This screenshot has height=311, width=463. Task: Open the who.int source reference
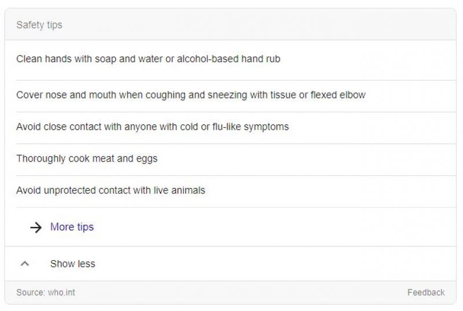point(61,292)
